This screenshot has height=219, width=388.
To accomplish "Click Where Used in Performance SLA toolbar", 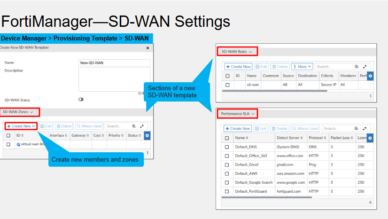I will click(305, 129).
